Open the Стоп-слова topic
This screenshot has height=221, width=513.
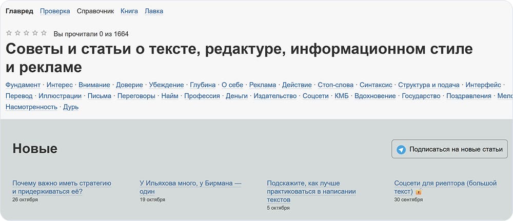coord(336,85)
